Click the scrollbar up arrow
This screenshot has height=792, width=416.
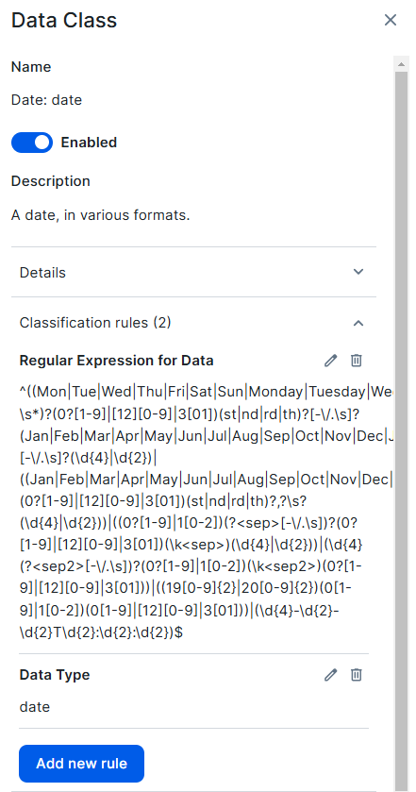[401, 64]
